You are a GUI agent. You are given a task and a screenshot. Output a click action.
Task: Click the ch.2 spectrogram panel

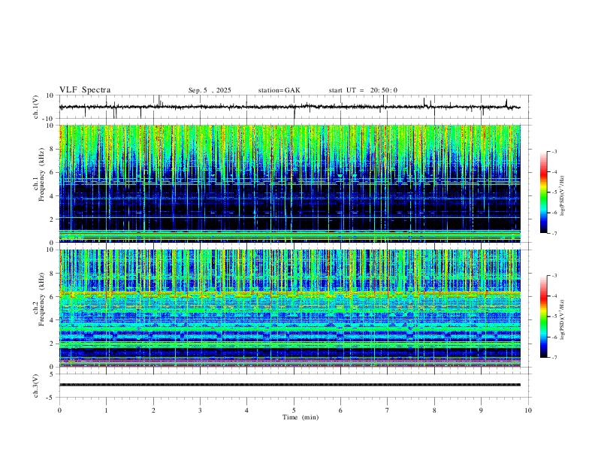click(289, 308)
